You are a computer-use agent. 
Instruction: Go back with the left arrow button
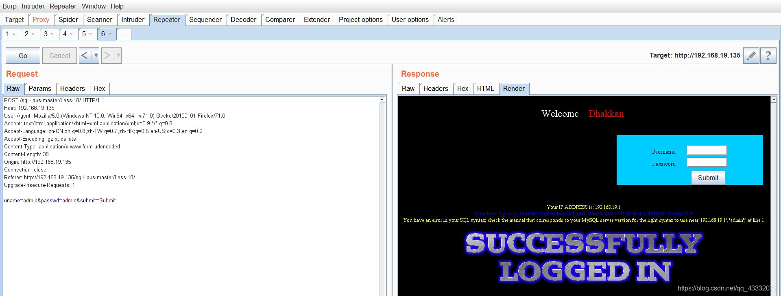[x=85, y=56]
